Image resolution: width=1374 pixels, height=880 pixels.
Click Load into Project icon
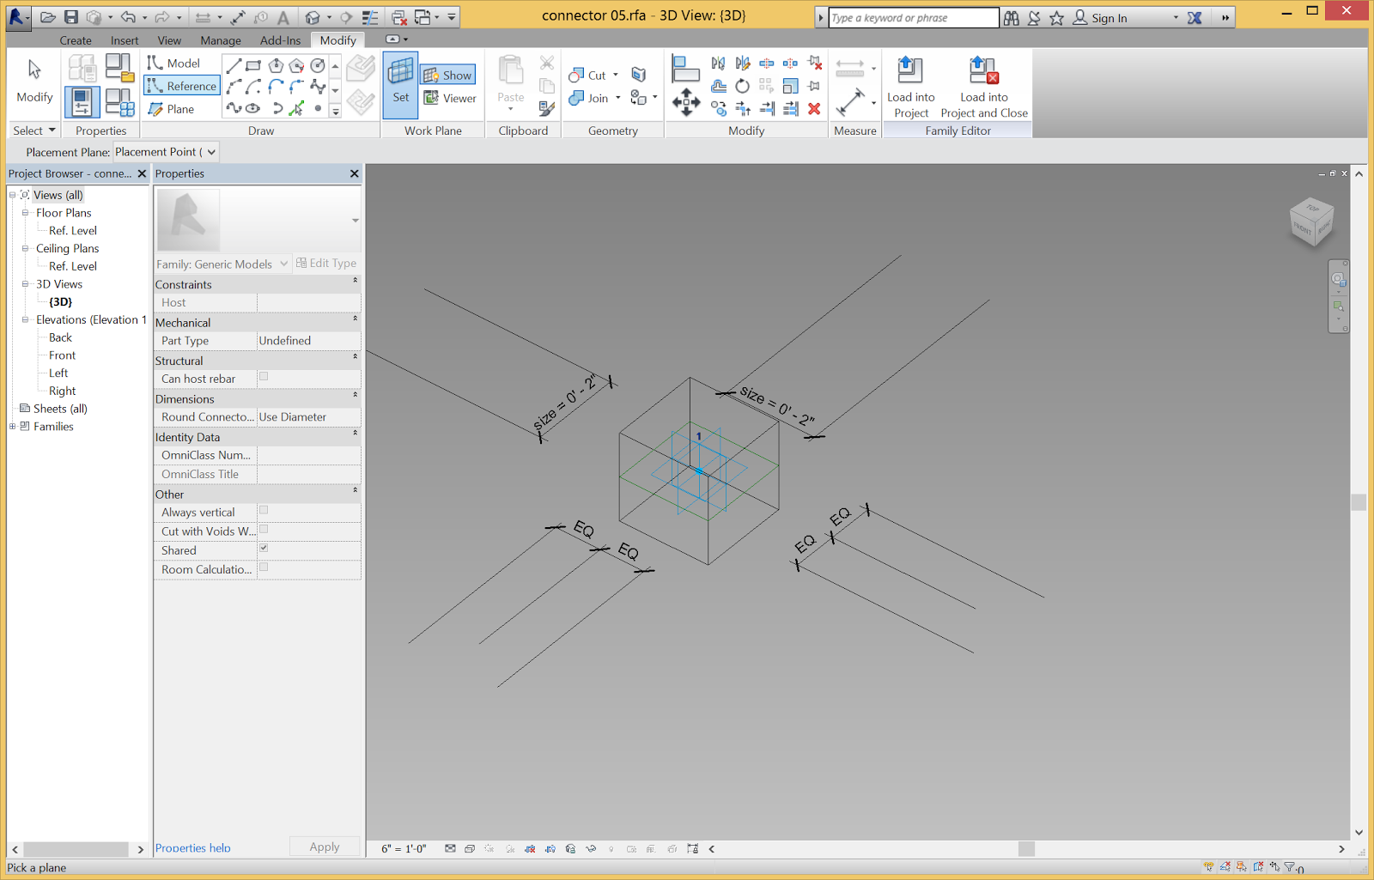[910, 87]
